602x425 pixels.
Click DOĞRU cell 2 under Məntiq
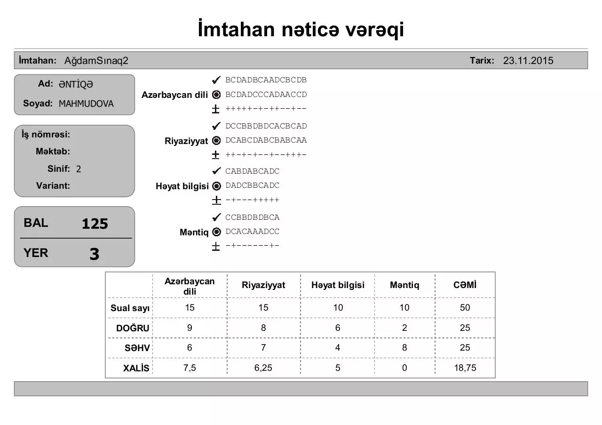pyautogui.click(x=404, y=328)
